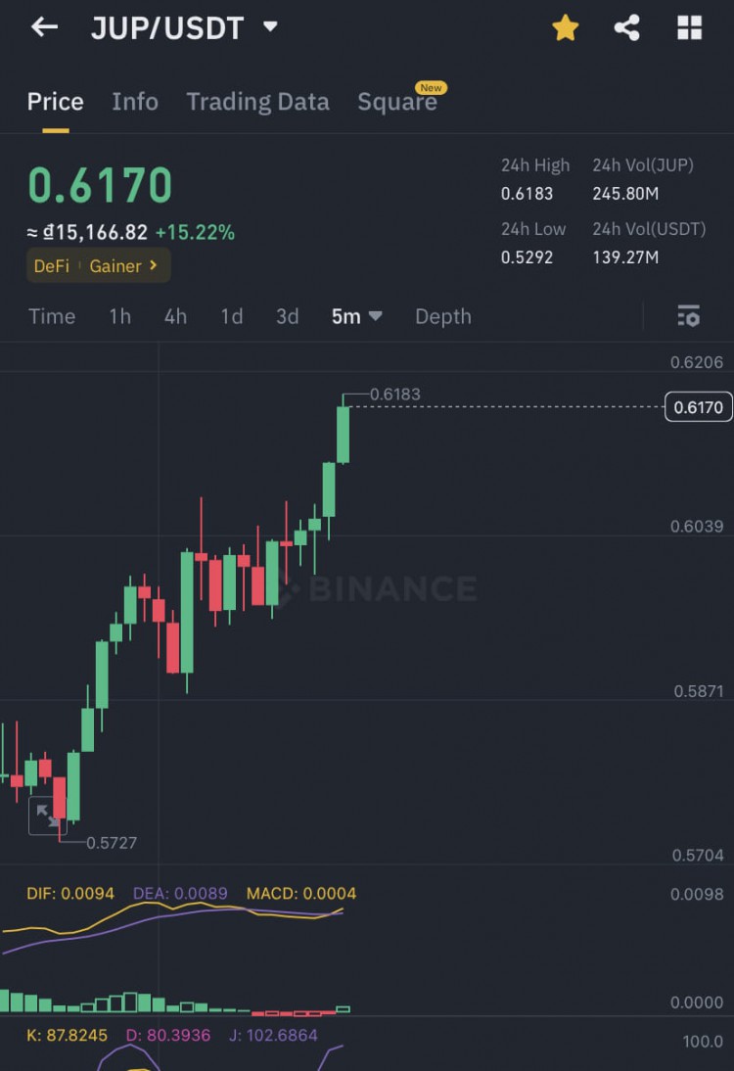734x1071 pixels.
Task: Show the Depth chart
Action: tap(443, 316)
